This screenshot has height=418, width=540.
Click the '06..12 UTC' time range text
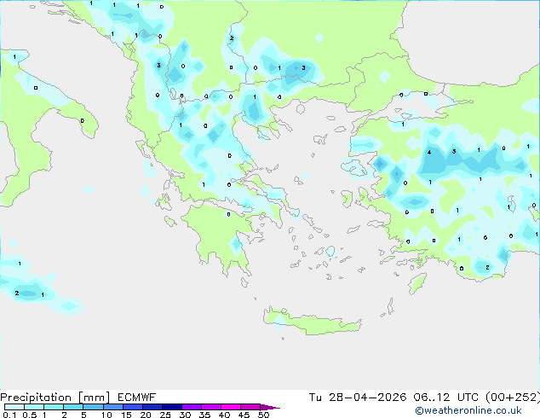coord(445,398)
